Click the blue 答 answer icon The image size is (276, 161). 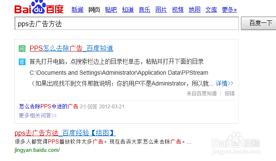click(22, 62)
